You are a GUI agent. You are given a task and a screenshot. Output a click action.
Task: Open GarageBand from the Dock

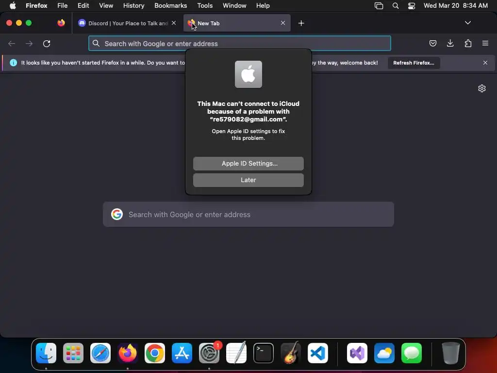click(291, 353)
